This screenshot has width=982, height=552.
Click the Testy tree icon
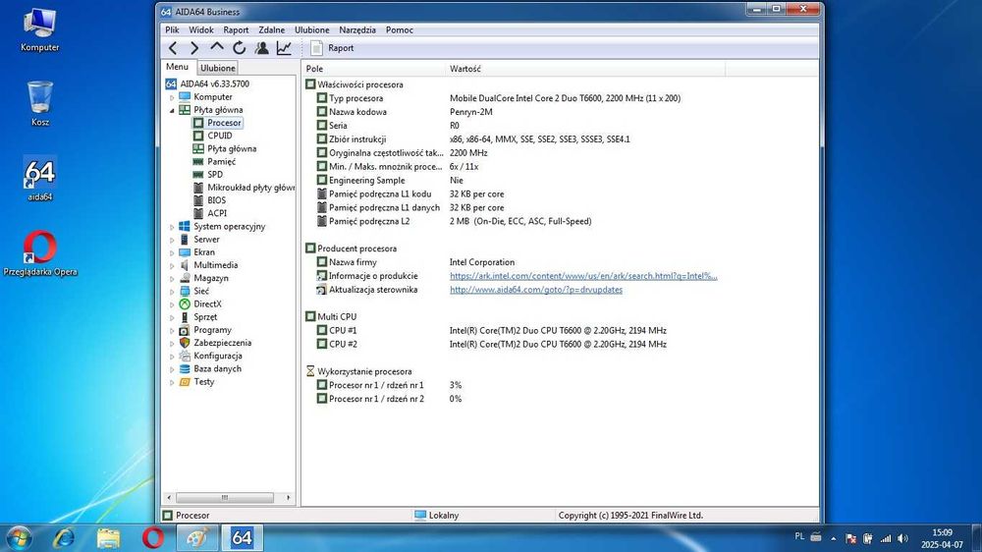pos(185,381)
